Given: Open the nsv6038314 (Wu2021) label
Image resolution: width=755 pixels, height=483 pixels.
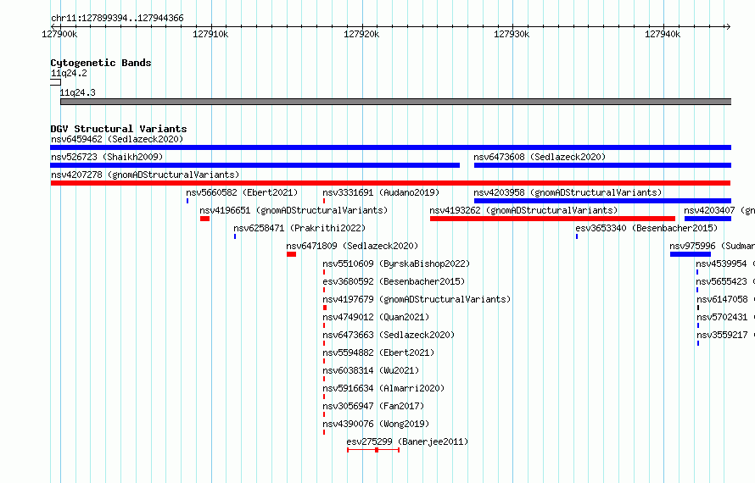Looking at the screenshot, I should (x=371, y=370).
